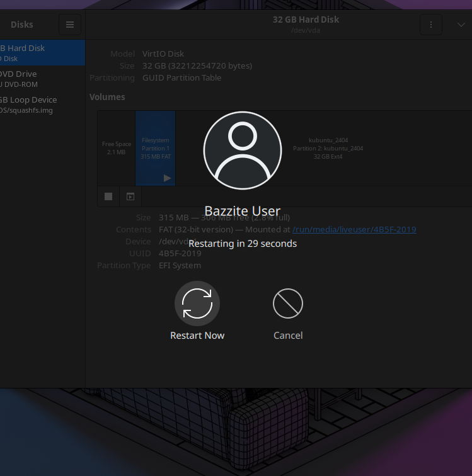Click the unmount (stop) partition button
The image size is (472, 476).
pos(108,196)
